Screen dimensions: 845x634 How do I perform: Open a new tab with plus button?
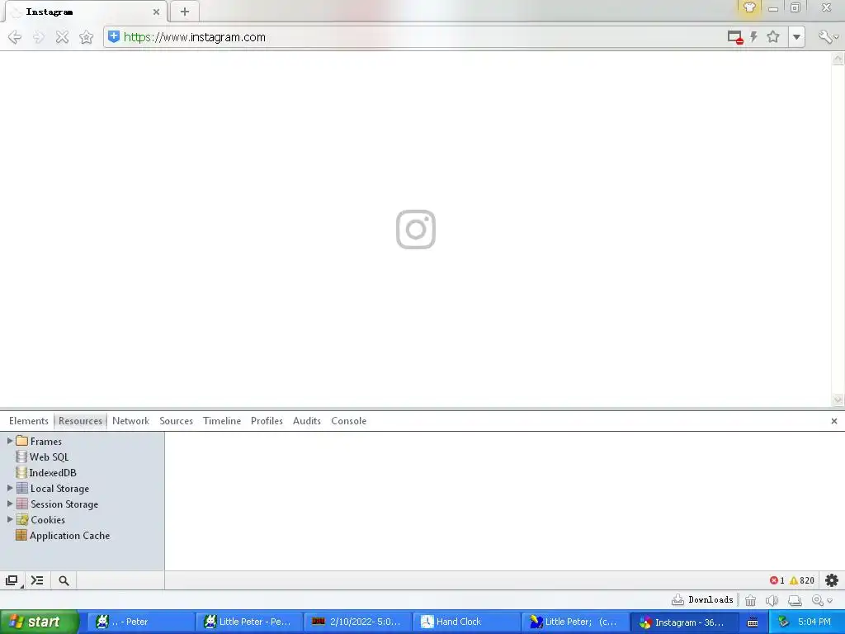(184, 12)
